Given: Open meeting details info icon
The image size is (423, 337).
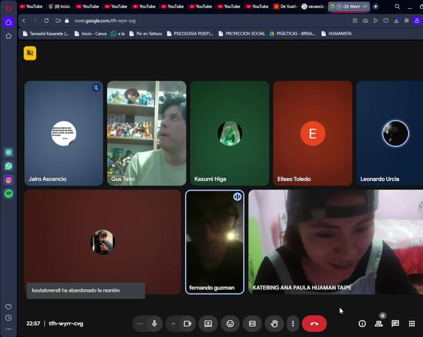Looking at the screenshot, I should click(362, 323).
